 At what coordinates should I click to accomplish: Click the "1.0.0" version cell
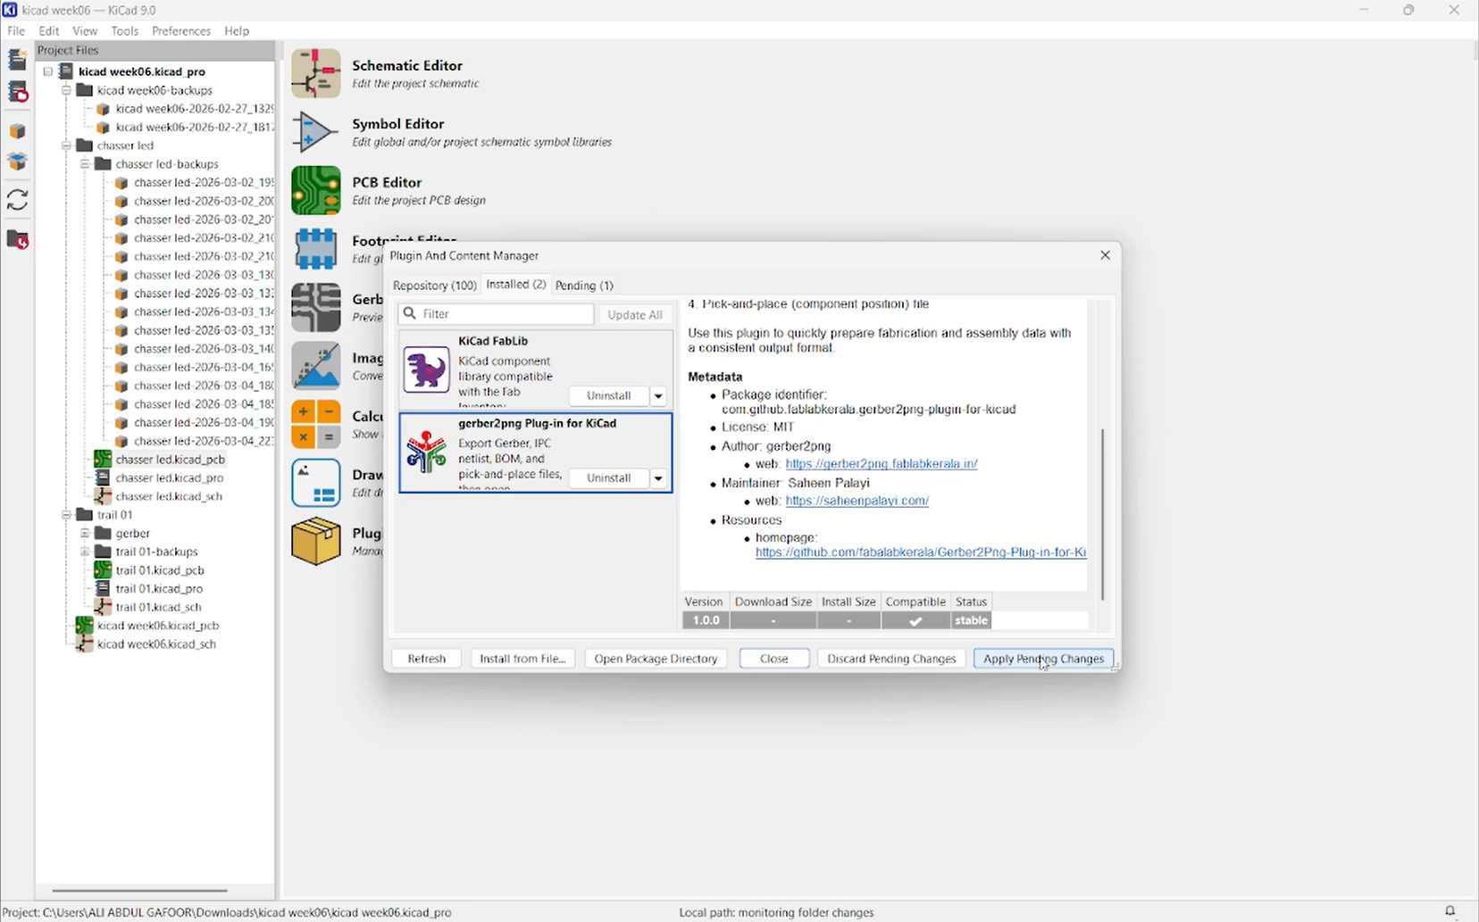click(x=706, y=620)
